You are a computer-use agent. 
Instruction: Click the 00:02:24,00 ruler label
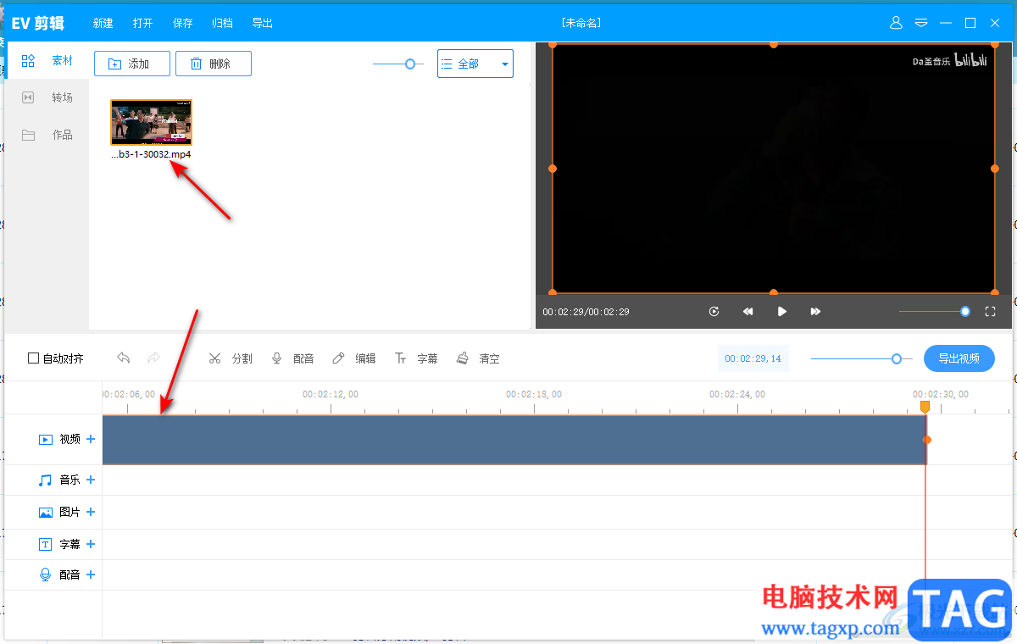[x=737, y=394]
